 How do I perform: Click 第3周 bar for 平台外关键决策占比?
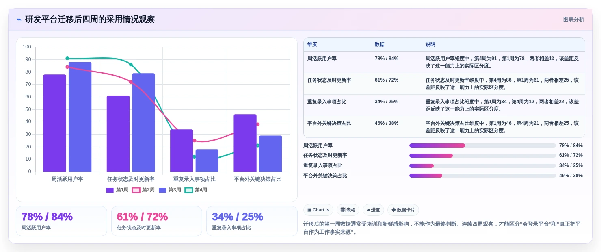(x=270, y=154)
